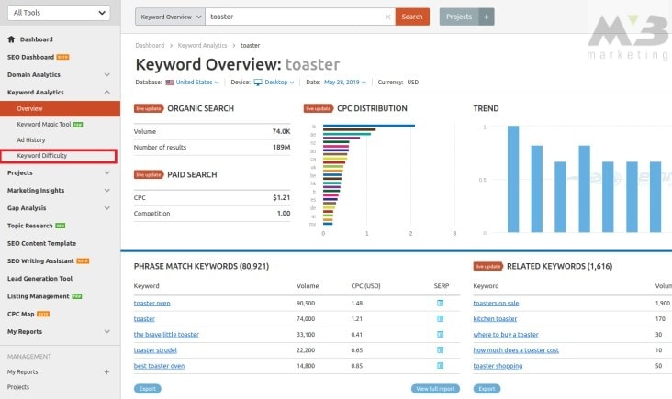Open how much does a toaster cost link
Image resolution: width=672 pixels, height=399 pixels.
(x=516, y=350)
